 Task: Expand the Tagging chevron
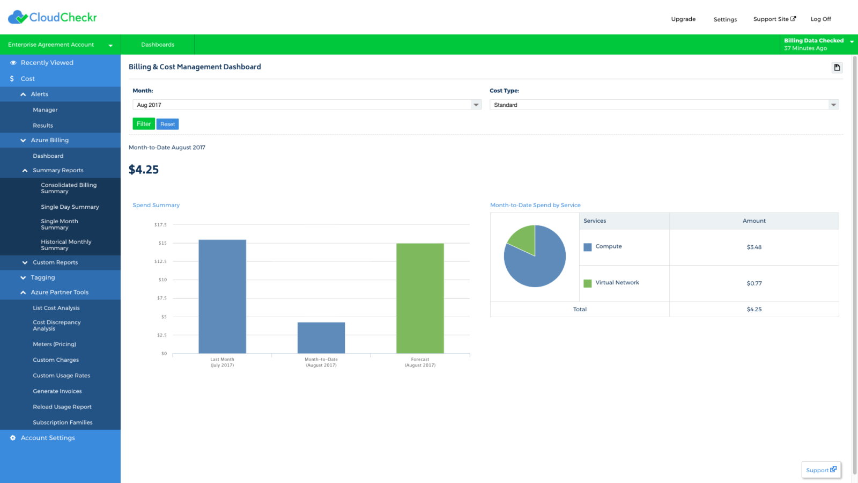(23, 278)
